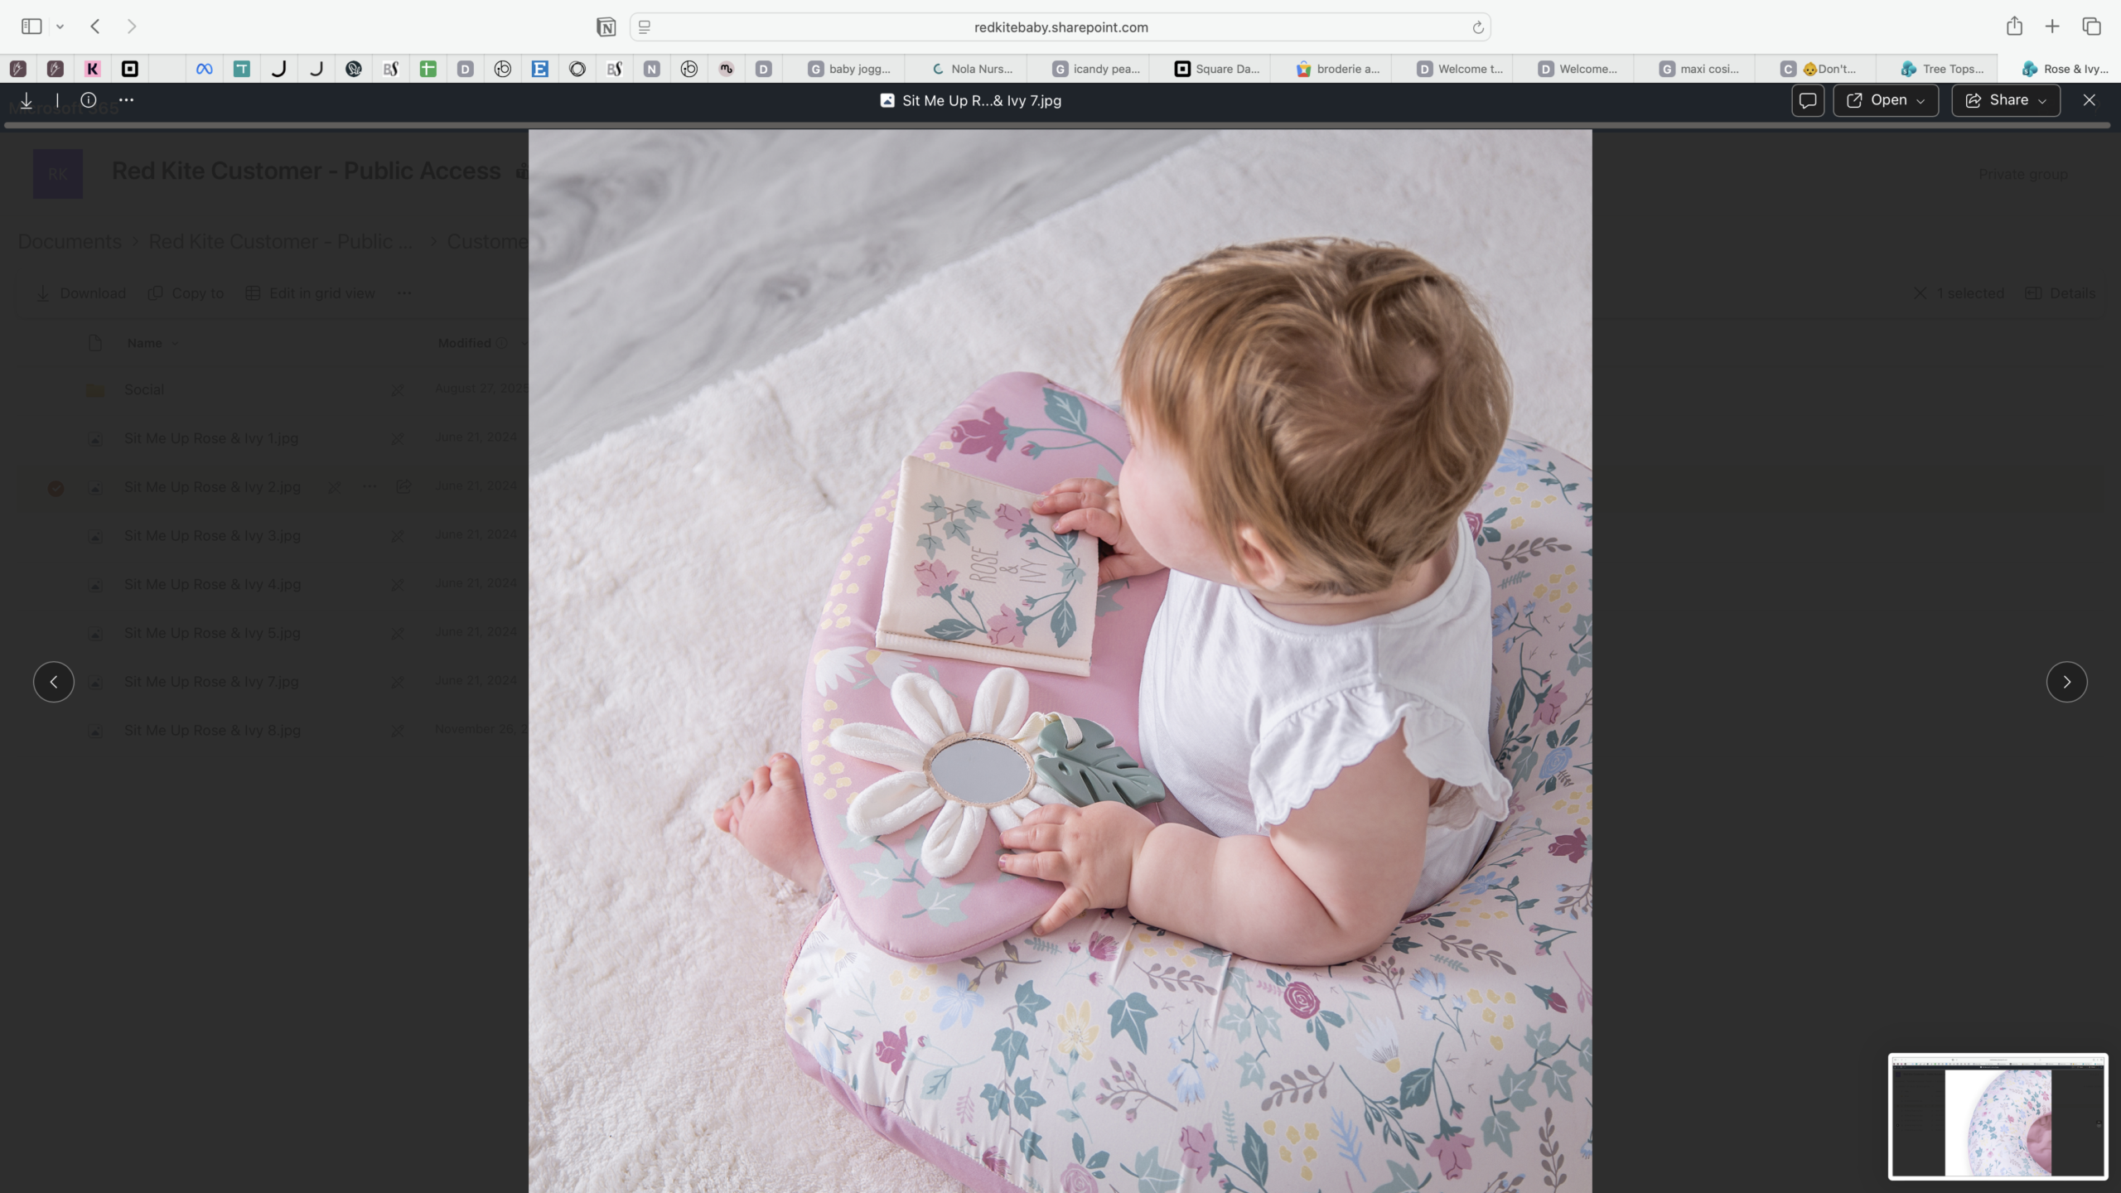Viewport: 2121px width, 1193px height.
Task: Go to the next image arrow
Action: pos(2066,682)
